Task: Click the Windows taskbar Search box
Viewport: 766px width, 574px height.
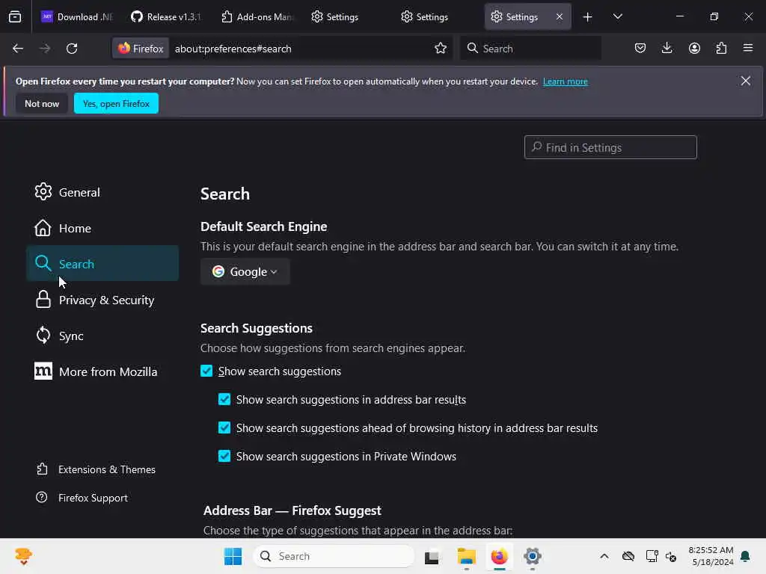Action: (x=334, y=556)
